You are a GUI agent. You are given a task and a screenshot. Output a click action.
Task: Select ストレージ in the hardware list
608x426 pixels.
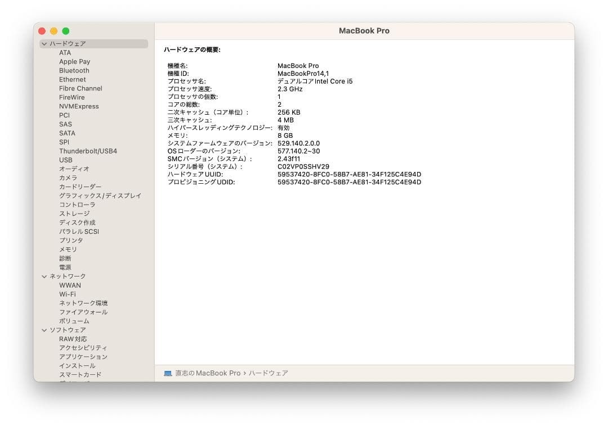pyautogui.click(x=74, y=214)
